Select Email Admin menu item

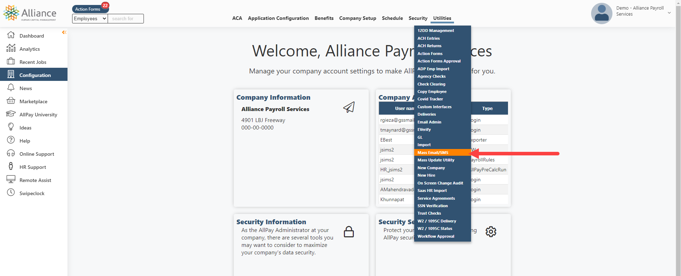click(x=443, y=122)
